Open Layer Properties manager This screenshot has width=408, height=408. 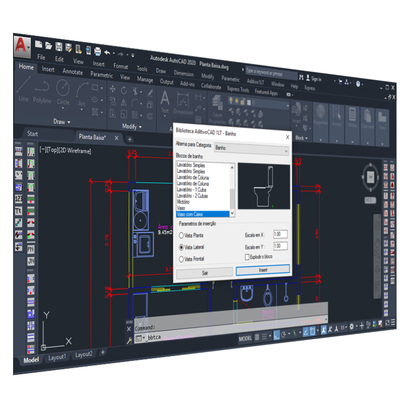coord(217,109)
